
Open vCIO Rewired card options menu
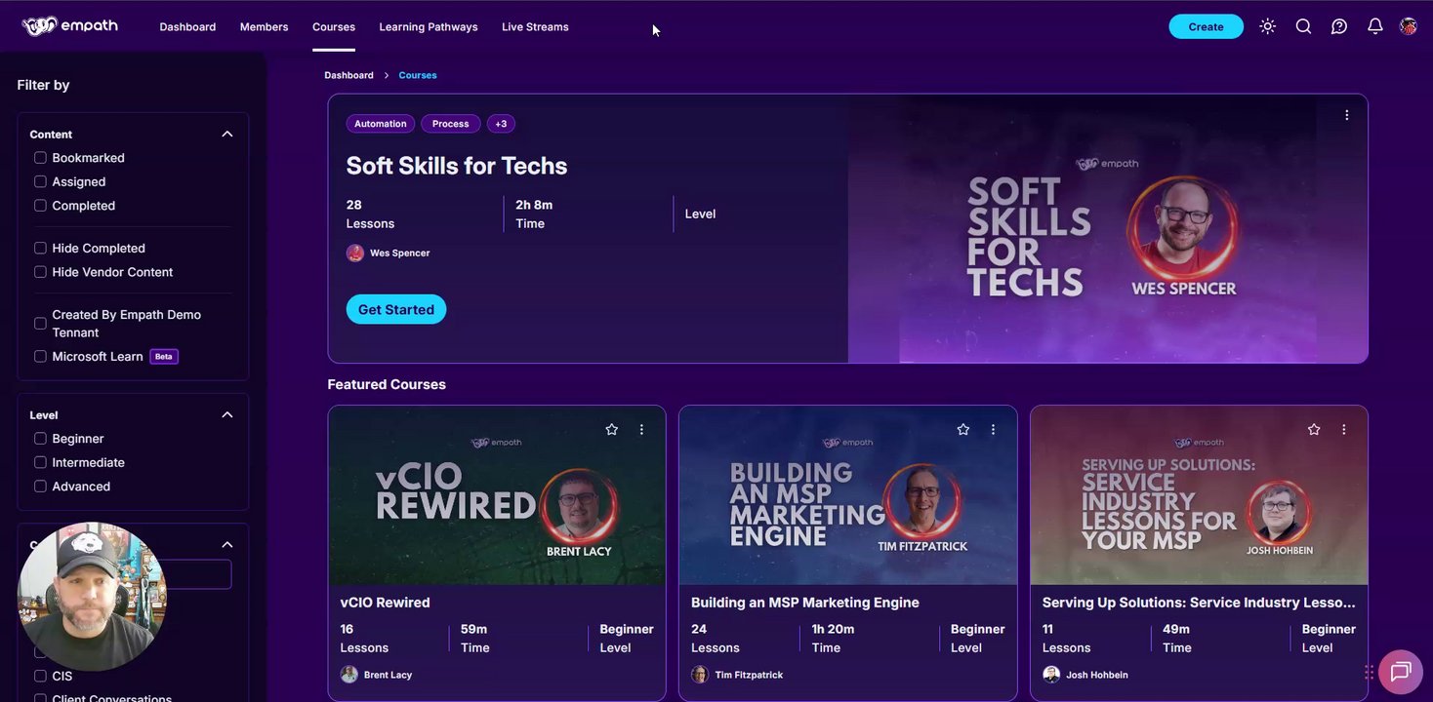click(641, 429)
